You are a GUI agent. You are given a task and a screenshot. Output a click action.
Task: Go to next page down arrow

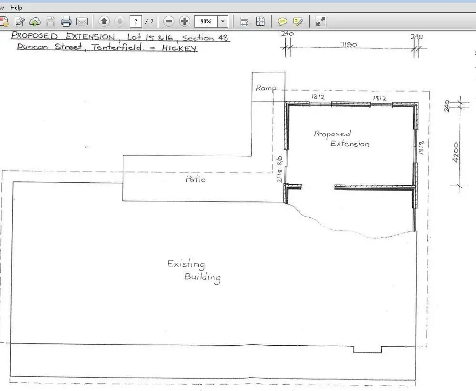tap(120, 21)
